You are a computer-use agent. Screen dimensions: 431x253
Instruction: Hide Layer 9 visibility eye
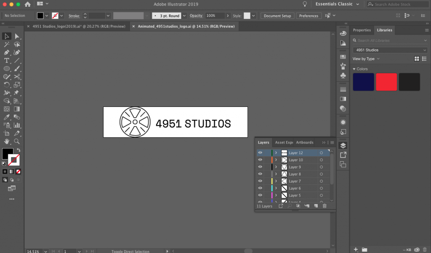260,167
